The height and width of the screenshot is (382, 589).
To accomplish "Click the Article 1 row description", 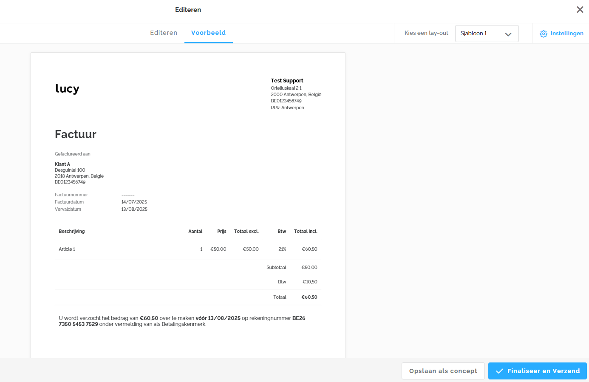I will point(67,249).
